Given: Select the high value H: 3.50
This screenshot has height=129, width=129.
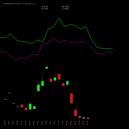Looking at the screenshot, I should [65, 7].
